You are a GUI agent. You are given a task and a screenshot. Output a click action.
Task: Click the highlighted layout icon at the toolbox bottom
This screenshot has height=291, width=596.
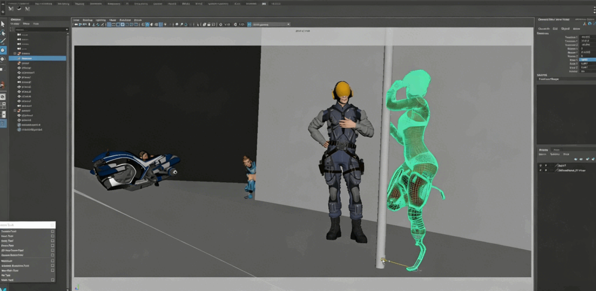point(3,124)
